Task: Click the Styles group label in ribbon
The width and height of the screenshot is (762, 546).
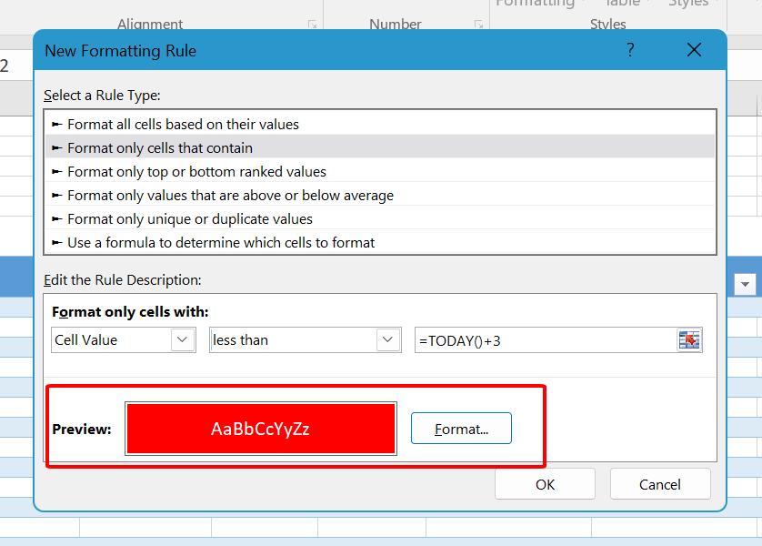Action: 607,24
